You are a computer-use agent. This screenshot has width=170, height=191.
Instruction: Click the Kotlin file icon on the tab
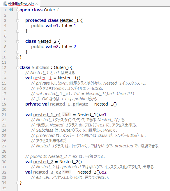click(5, 4)
